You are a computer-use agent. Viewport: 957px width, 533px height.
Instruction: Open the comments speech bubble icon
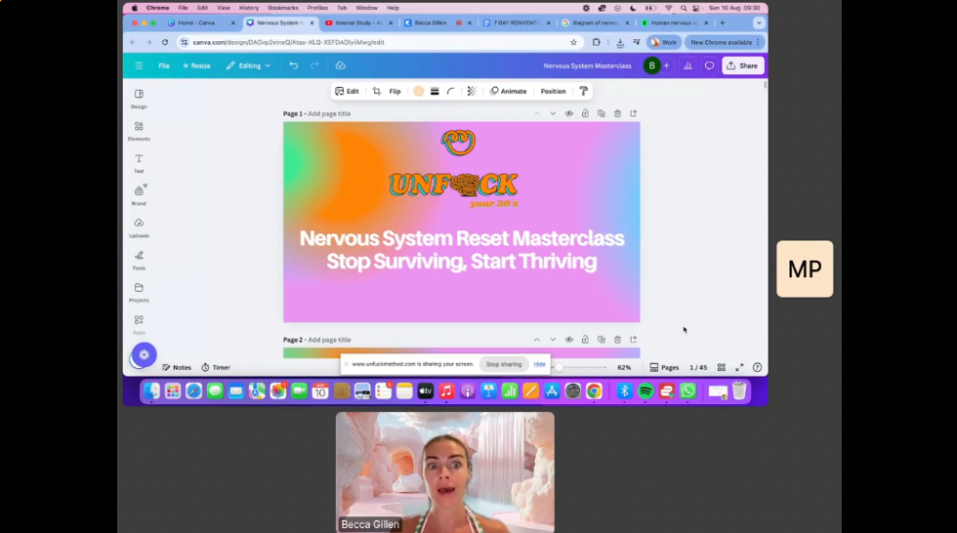point(709,65)
